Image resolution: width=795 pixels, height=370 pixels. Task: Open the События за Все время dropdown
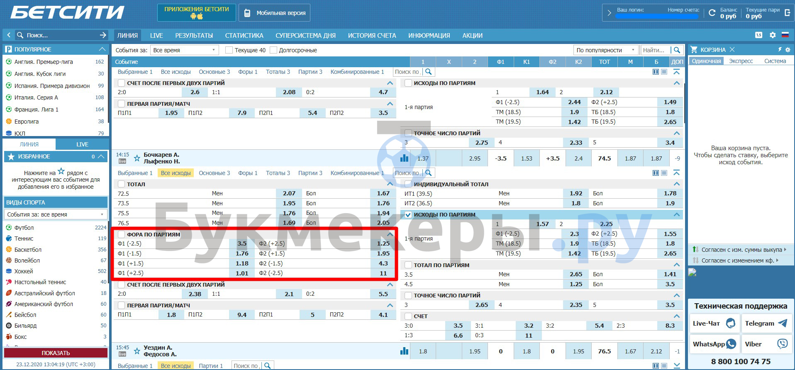184,50
